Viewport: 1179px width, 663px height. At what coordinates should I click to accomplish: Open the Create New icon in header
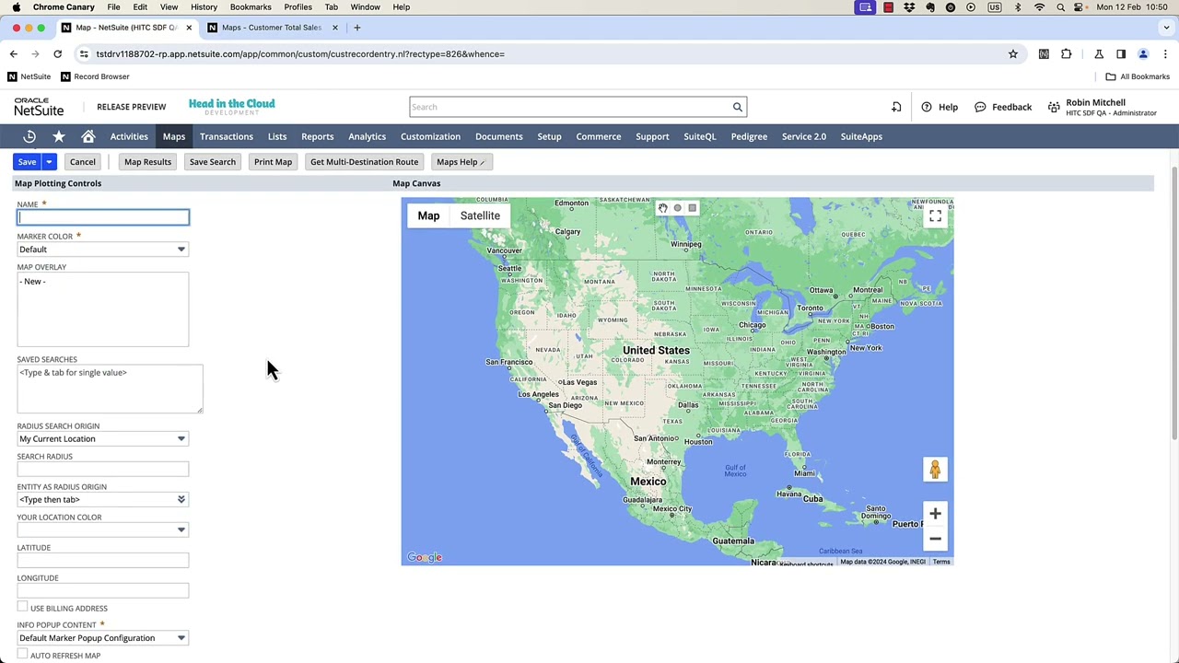pyautogui.click(x=896, y=107)
